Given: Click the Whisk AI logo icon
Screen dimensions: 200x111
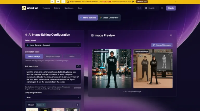Looking at the screenshot, I should [x=24, y=8].
